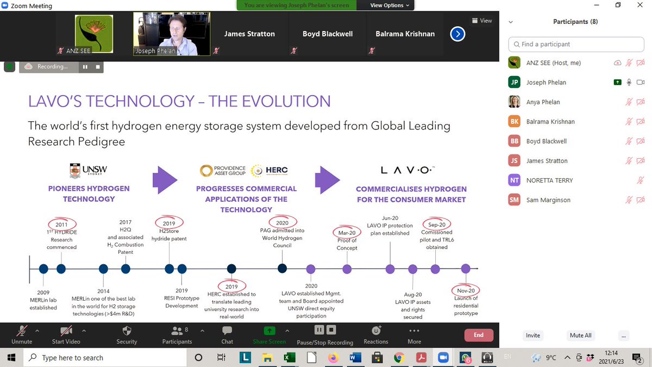
Task: Open Excel from the taskbar
Action: point(289,358)
